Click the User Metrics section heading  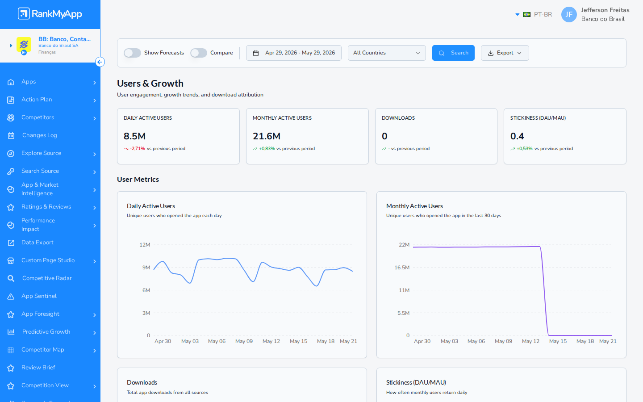tap(138, 180)
